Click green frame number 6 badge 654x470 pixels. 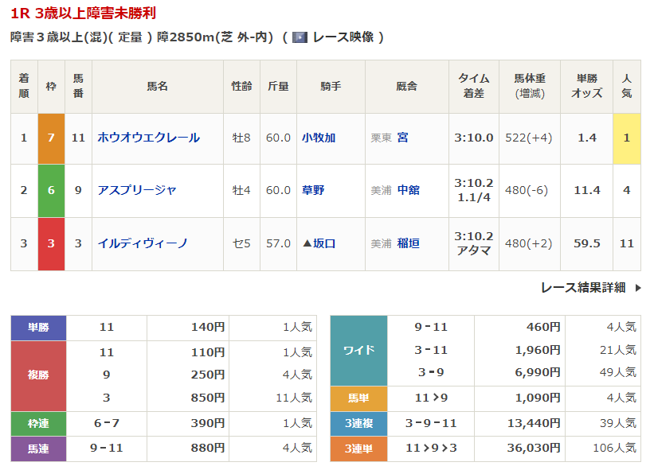[x=51, y=190]
